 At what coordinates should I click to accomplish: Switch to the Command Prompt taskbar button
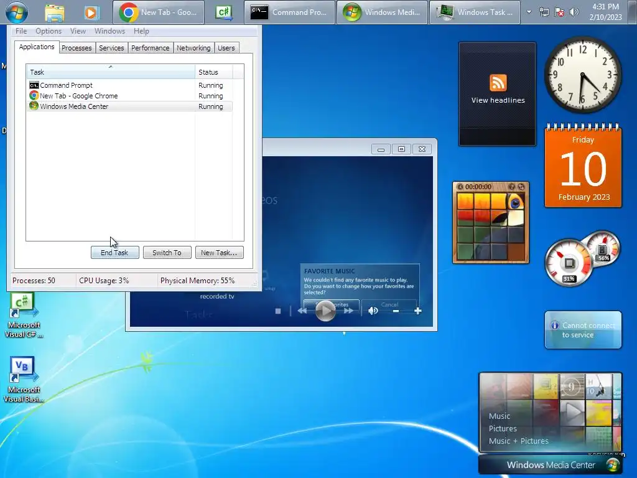coord(289,12)
